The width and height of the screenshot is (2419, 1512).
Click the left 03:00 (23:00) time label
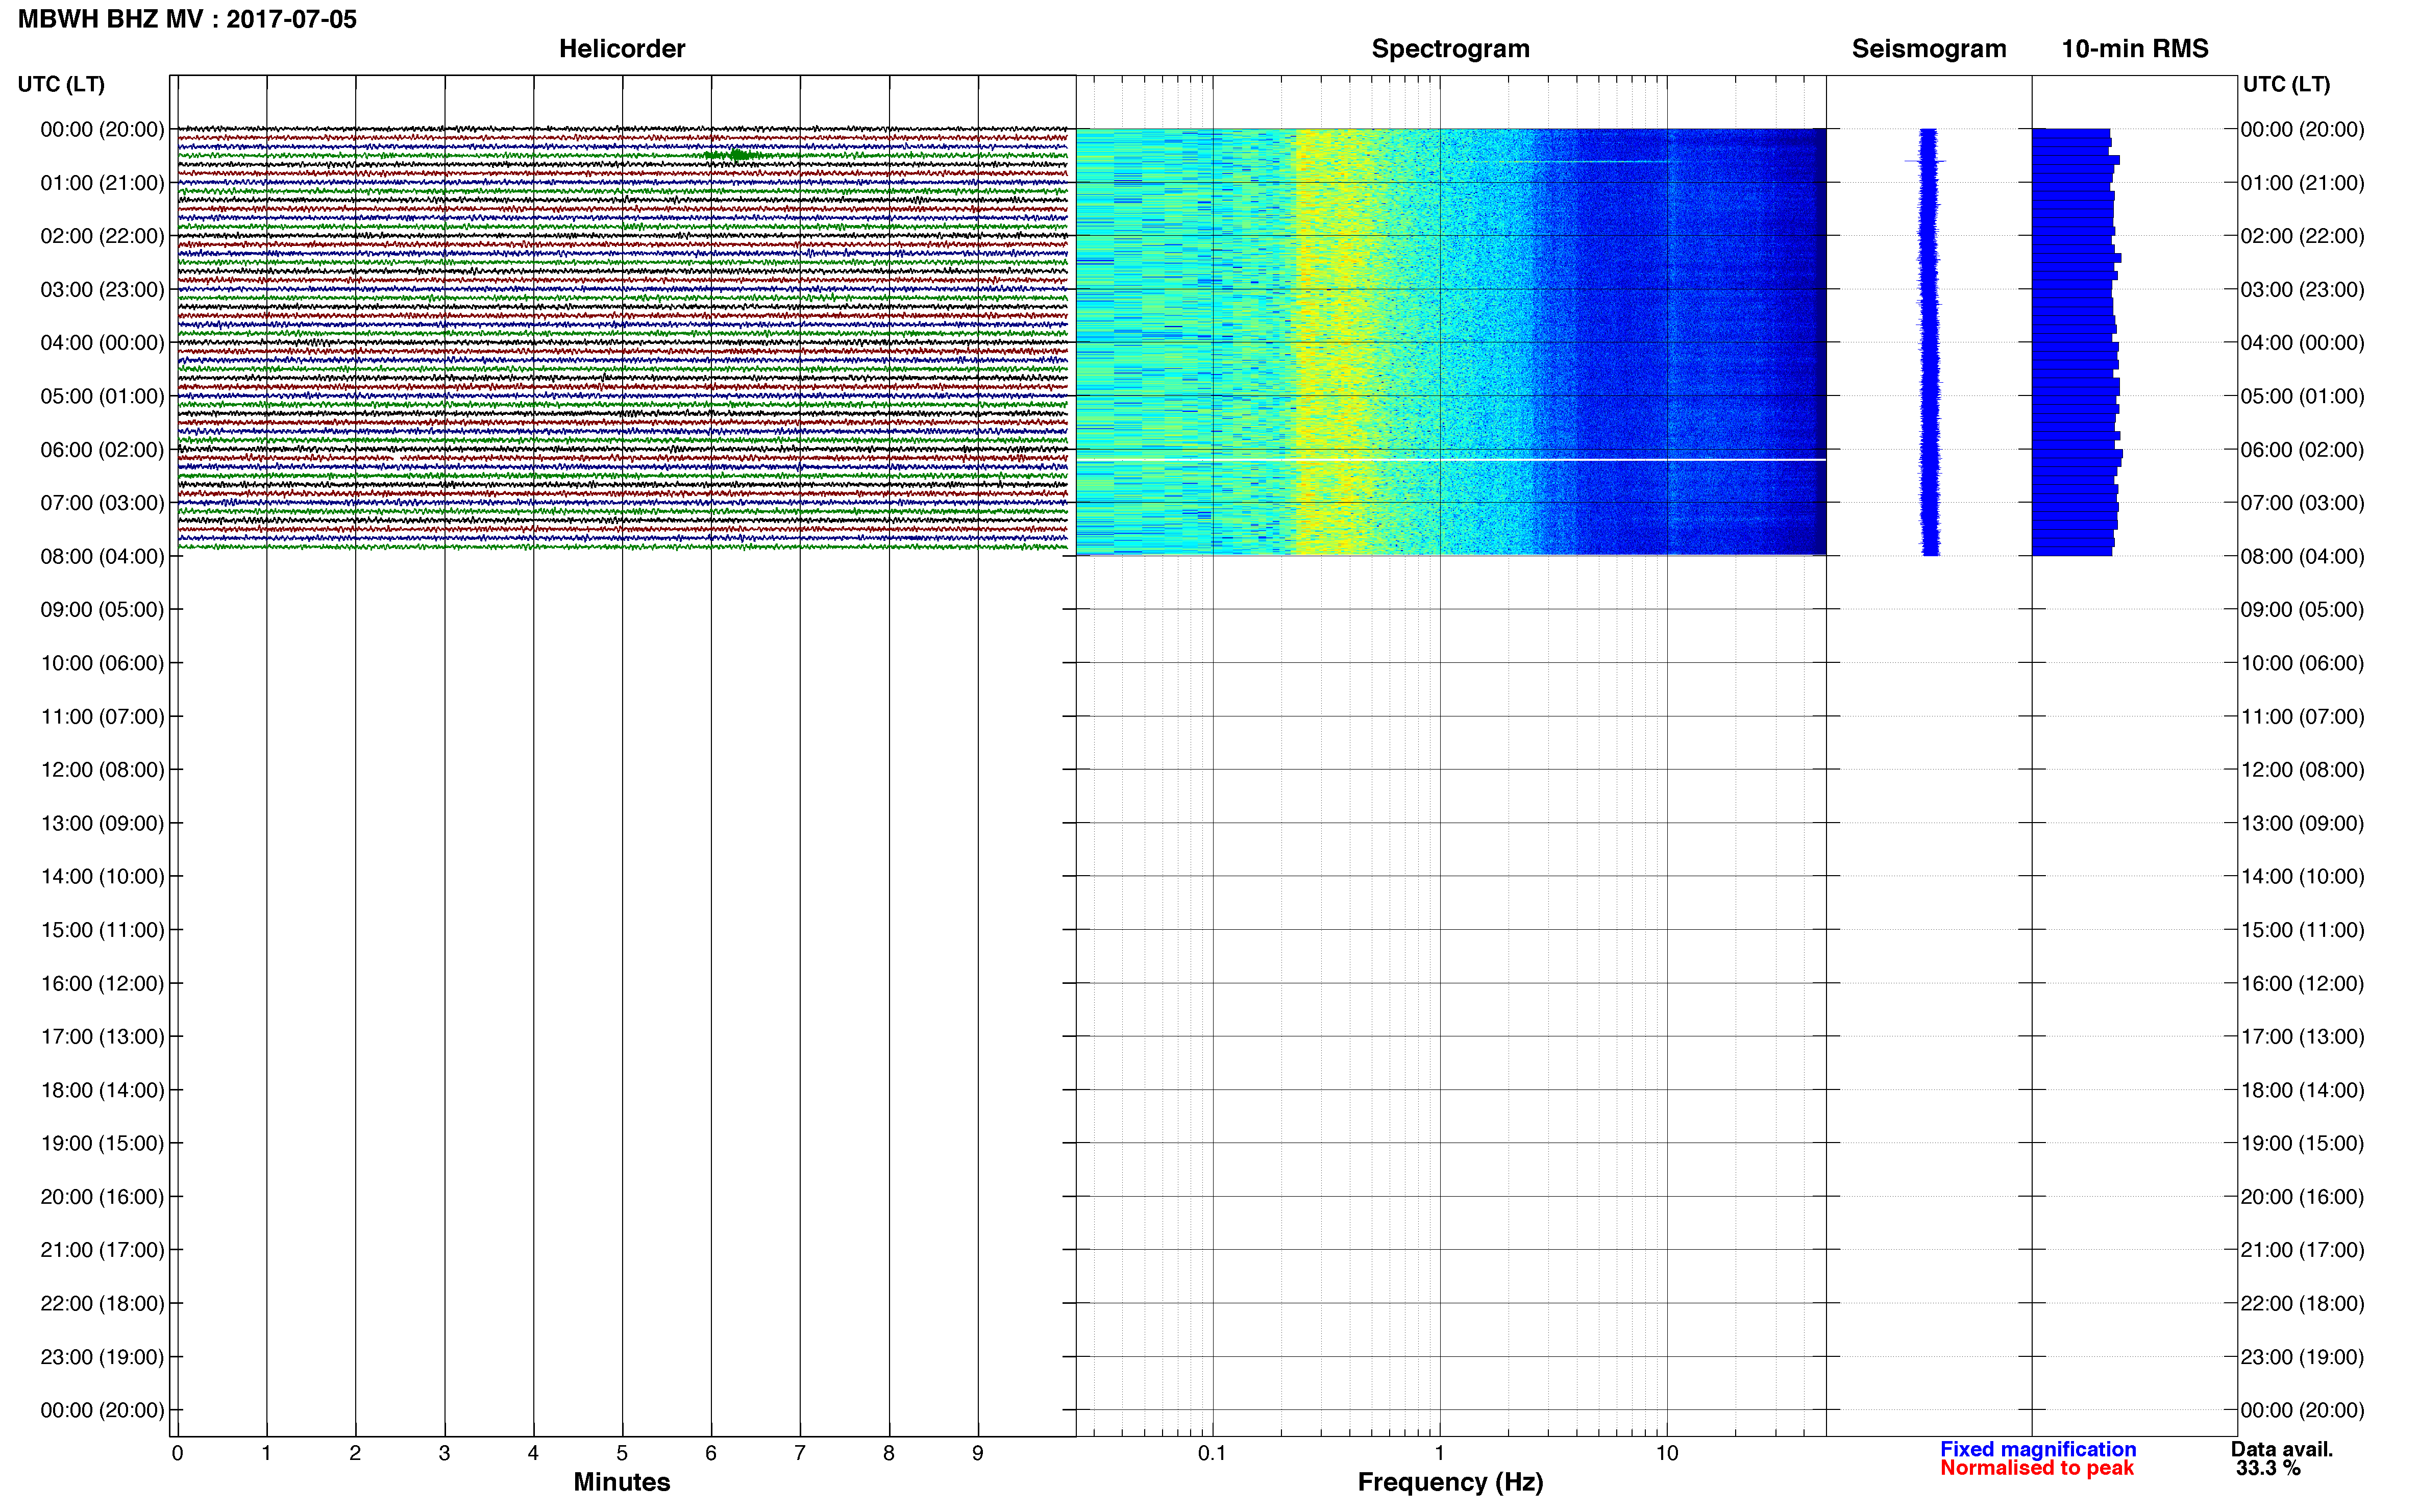pyautogui.click(x=102, y=290)
